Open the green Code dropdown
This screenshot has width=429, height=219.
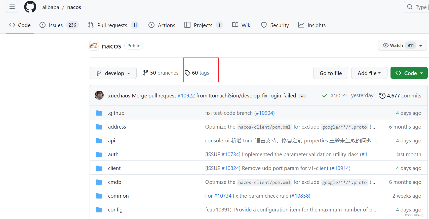(409, 73)
